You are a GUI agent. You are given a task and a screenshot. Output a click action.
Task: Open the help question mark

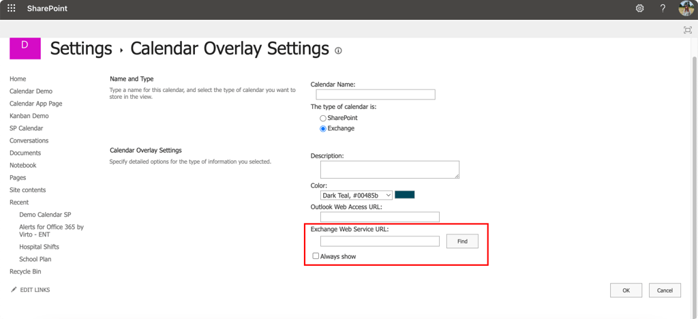coord(663,8)
